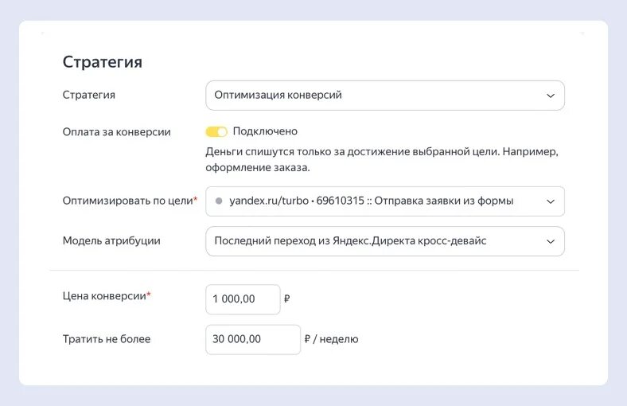
Task: Click the gray status dot before yandex.ru/turbo
Action: pos(219,201)
